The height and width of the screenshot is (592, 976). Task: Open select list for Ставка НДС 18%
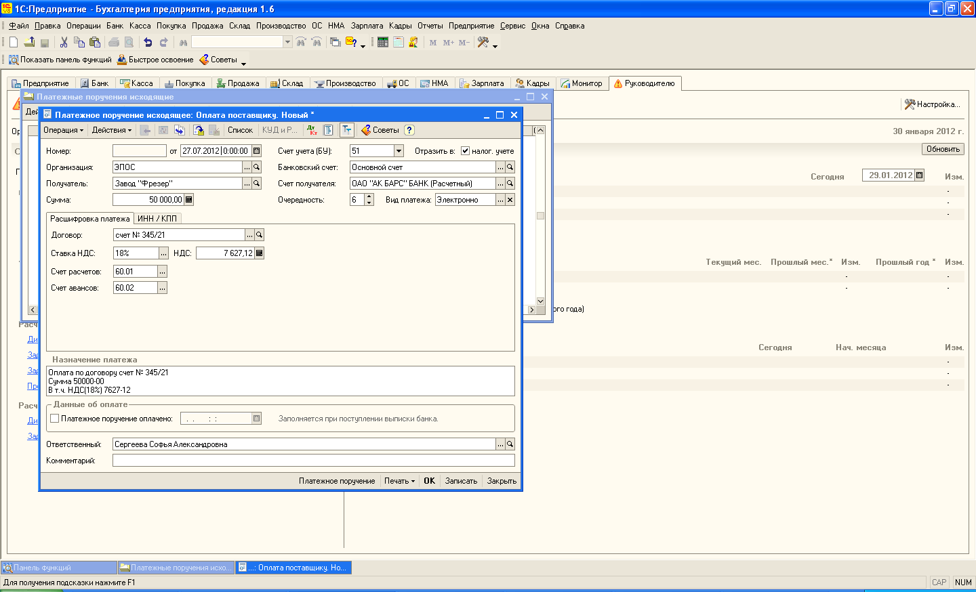[163, 253]
